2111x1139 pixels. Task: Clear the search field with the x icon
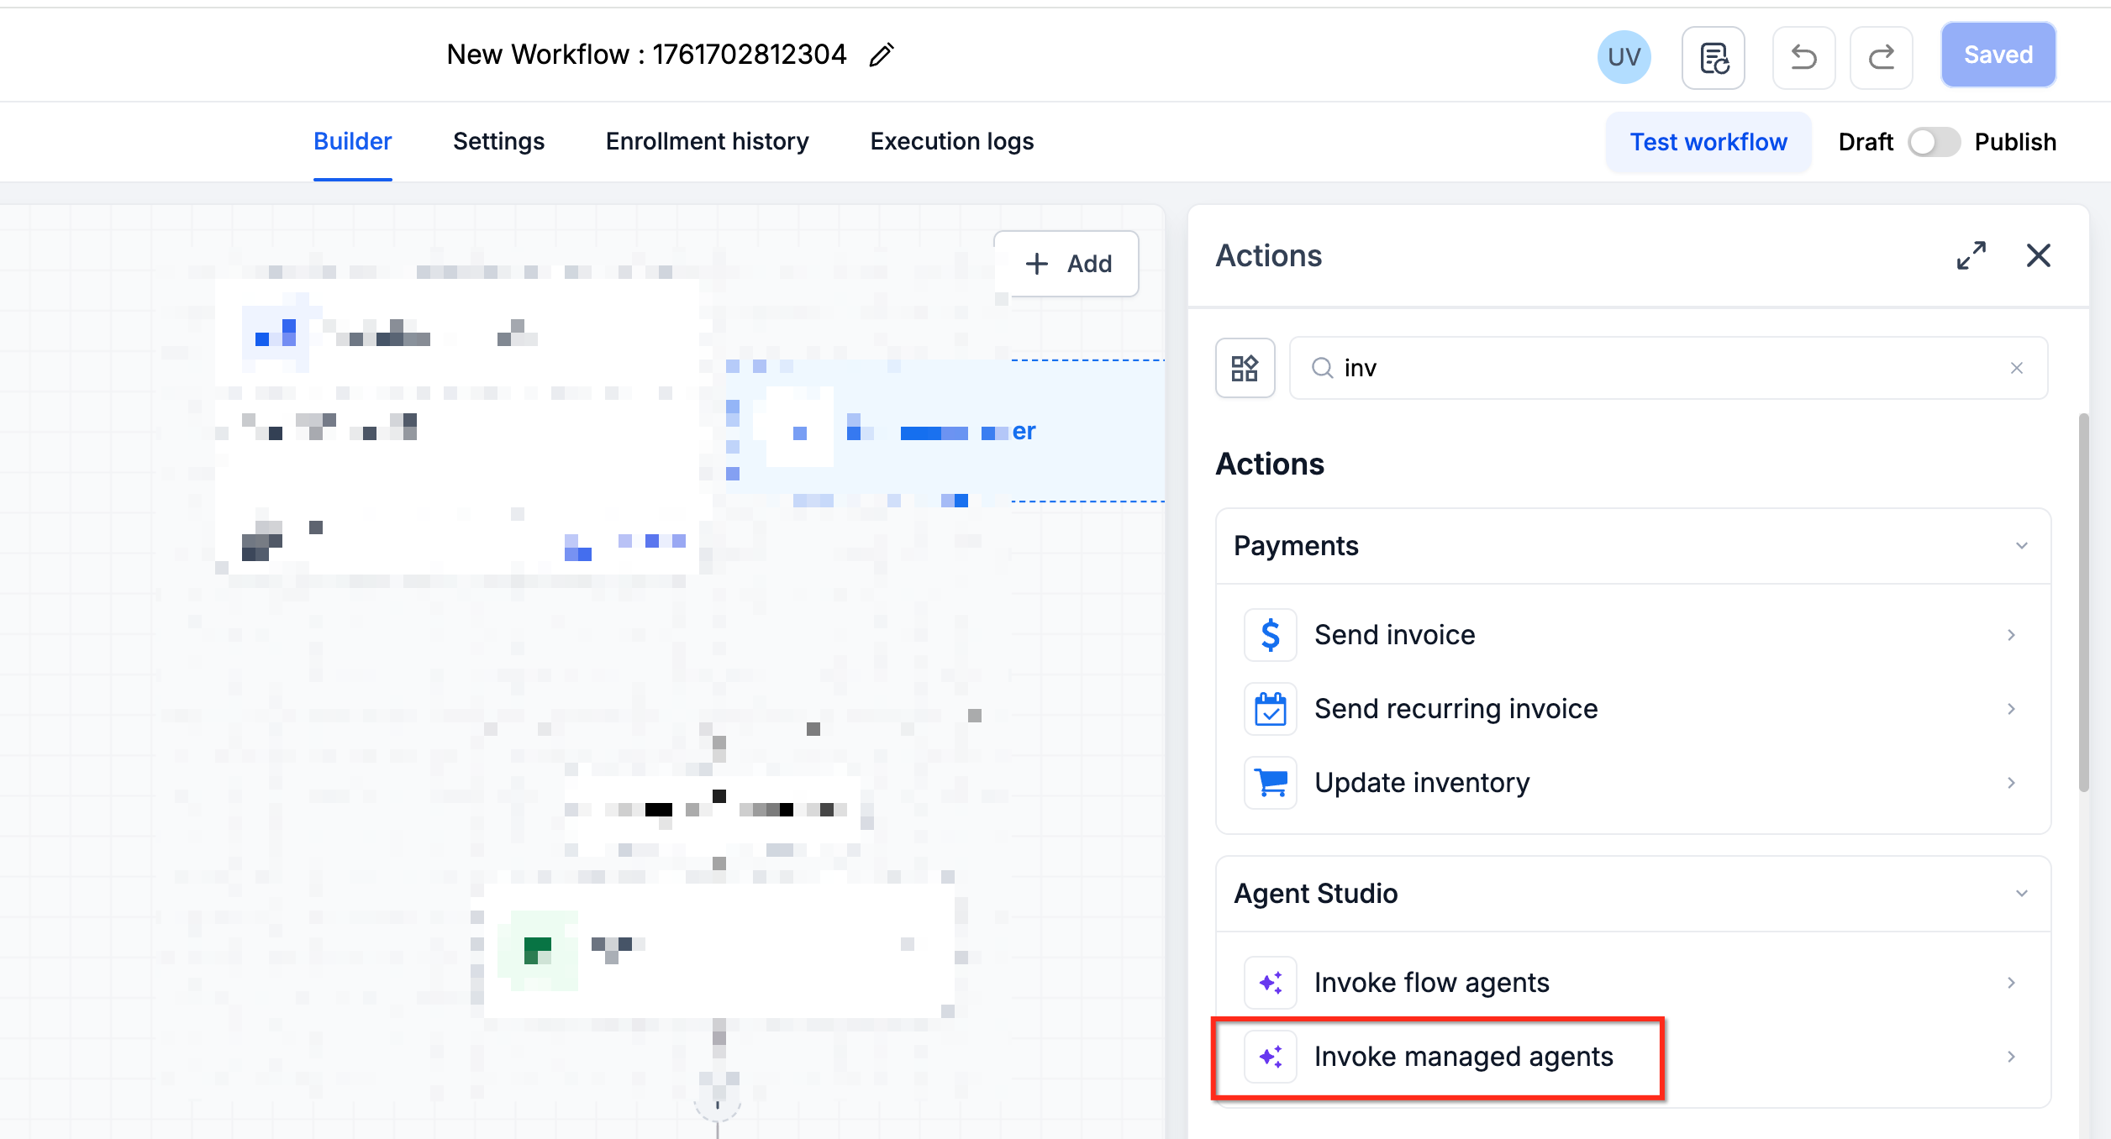pos(2016,368)
